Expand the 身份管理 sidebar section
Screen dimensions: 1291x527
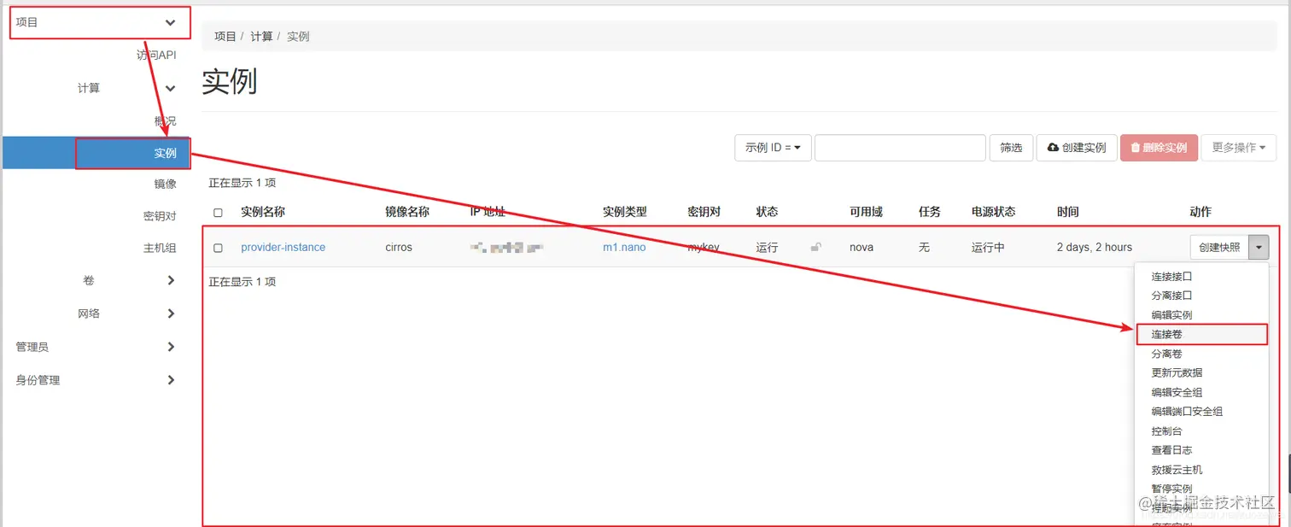(x=171, y=380)
